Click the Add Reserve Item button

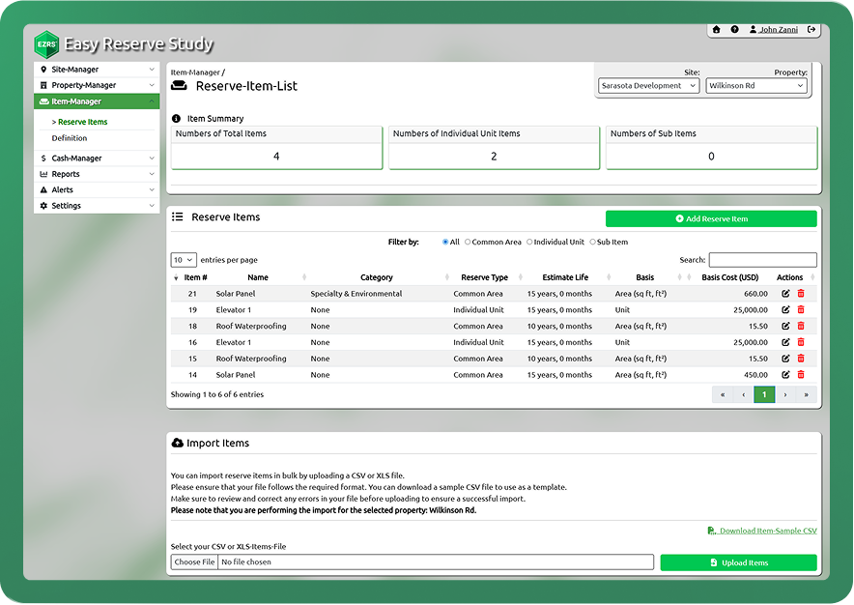click(711, 219)
